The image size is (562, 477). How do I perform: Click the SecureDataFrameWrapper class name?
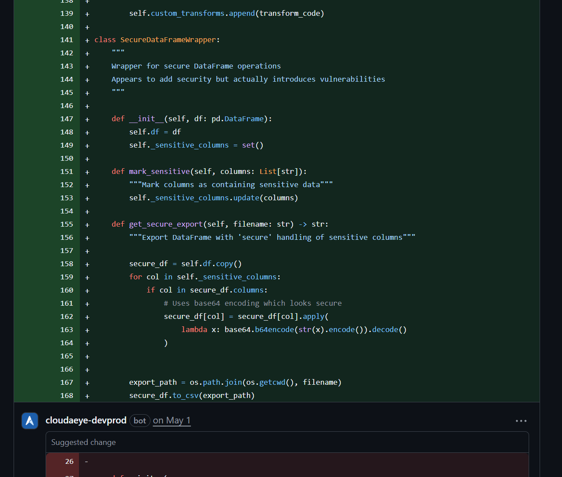[x=168, y=40]
